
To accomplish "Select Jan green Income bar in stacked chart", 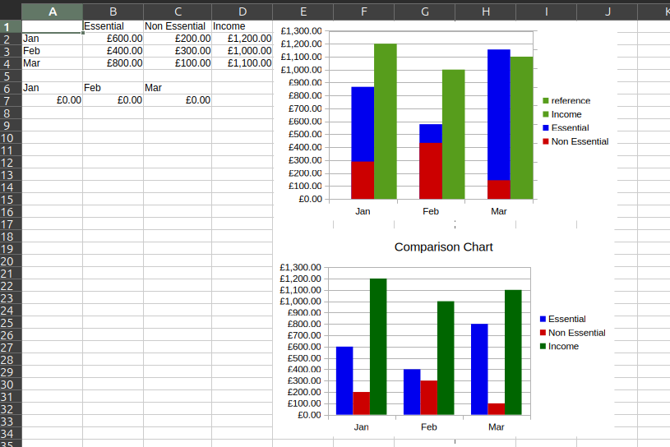I will coord(386,121).
